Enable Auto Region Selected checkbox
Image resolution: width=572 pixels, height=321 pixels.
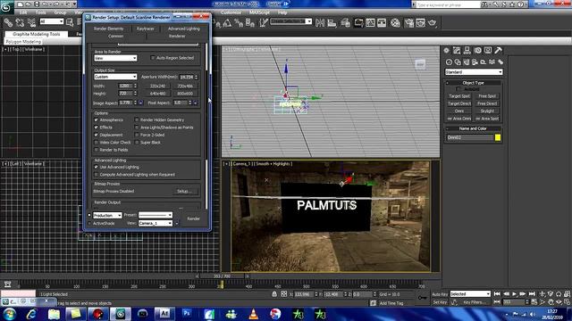pyautogui.click(x=153, y=58)
